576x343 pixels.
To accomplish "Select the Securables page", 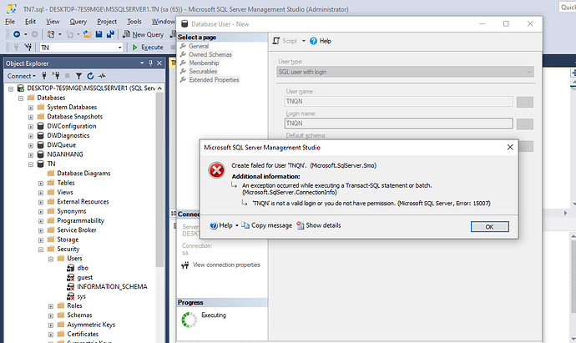I will (x=203, y=71).
